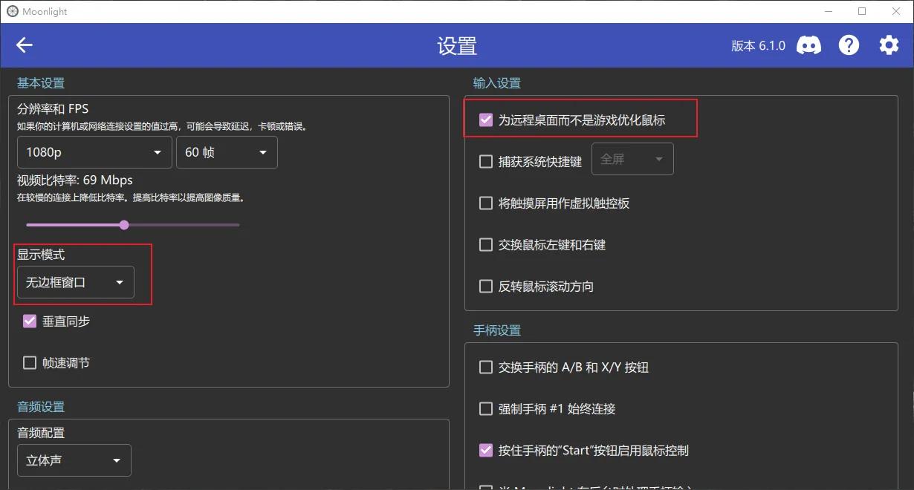914x490 pixels.
Task: Disable 垂直同步 checkbox
Action: (x=30, y=321)
